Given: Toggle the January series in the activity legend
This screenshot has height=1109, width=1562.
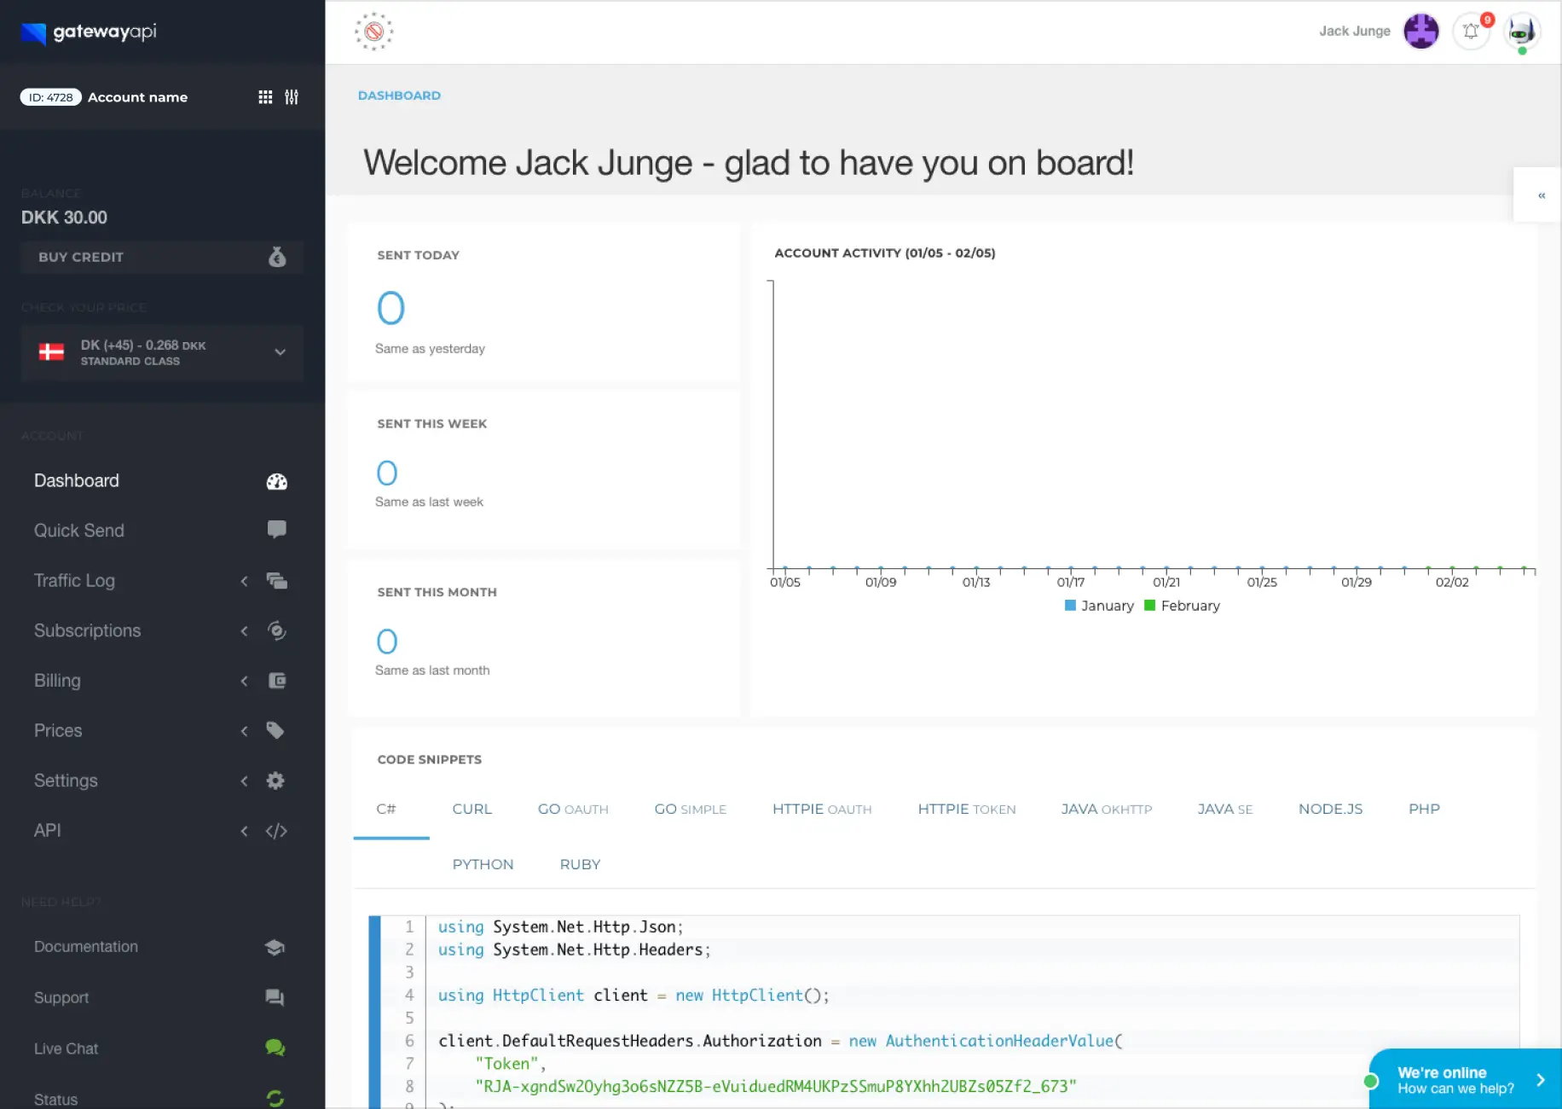Looking at the screenshot, I should (1099, 606).
